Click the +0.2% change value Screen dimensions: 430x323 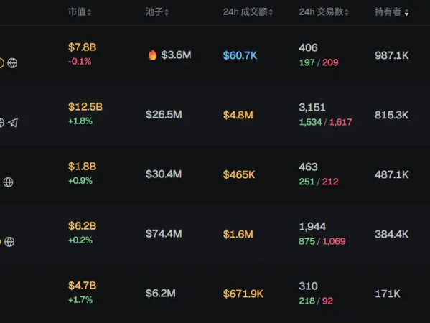tap(80, 240)
